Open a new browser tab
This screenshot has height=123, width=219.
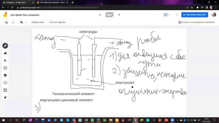point(73,2)
